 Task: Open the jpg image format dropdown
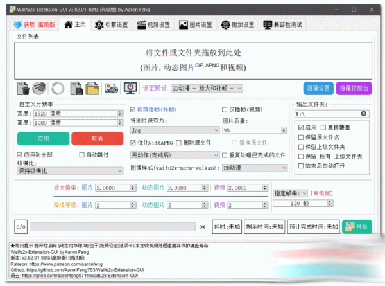[x=175, y=130]
